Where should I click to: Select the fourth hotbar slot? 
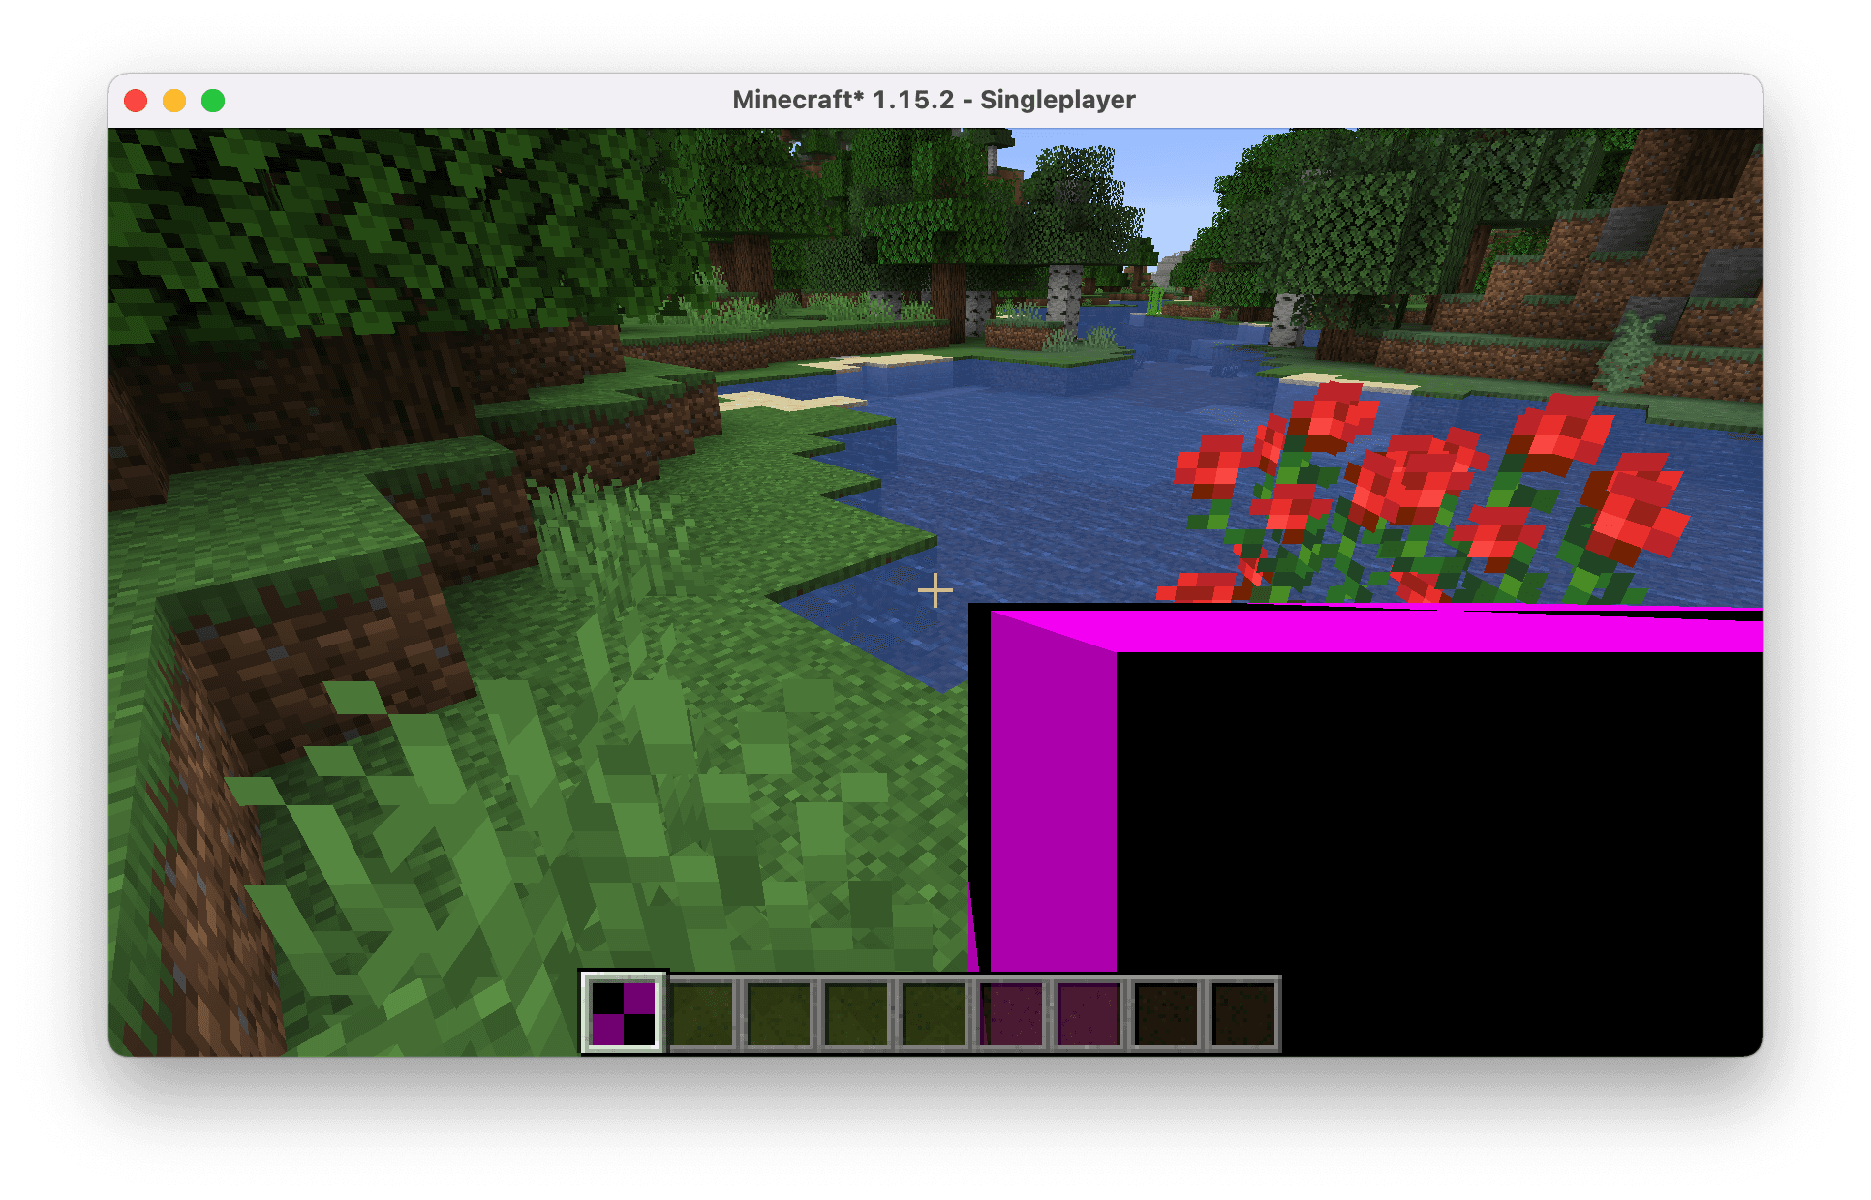click(857, 1013)
